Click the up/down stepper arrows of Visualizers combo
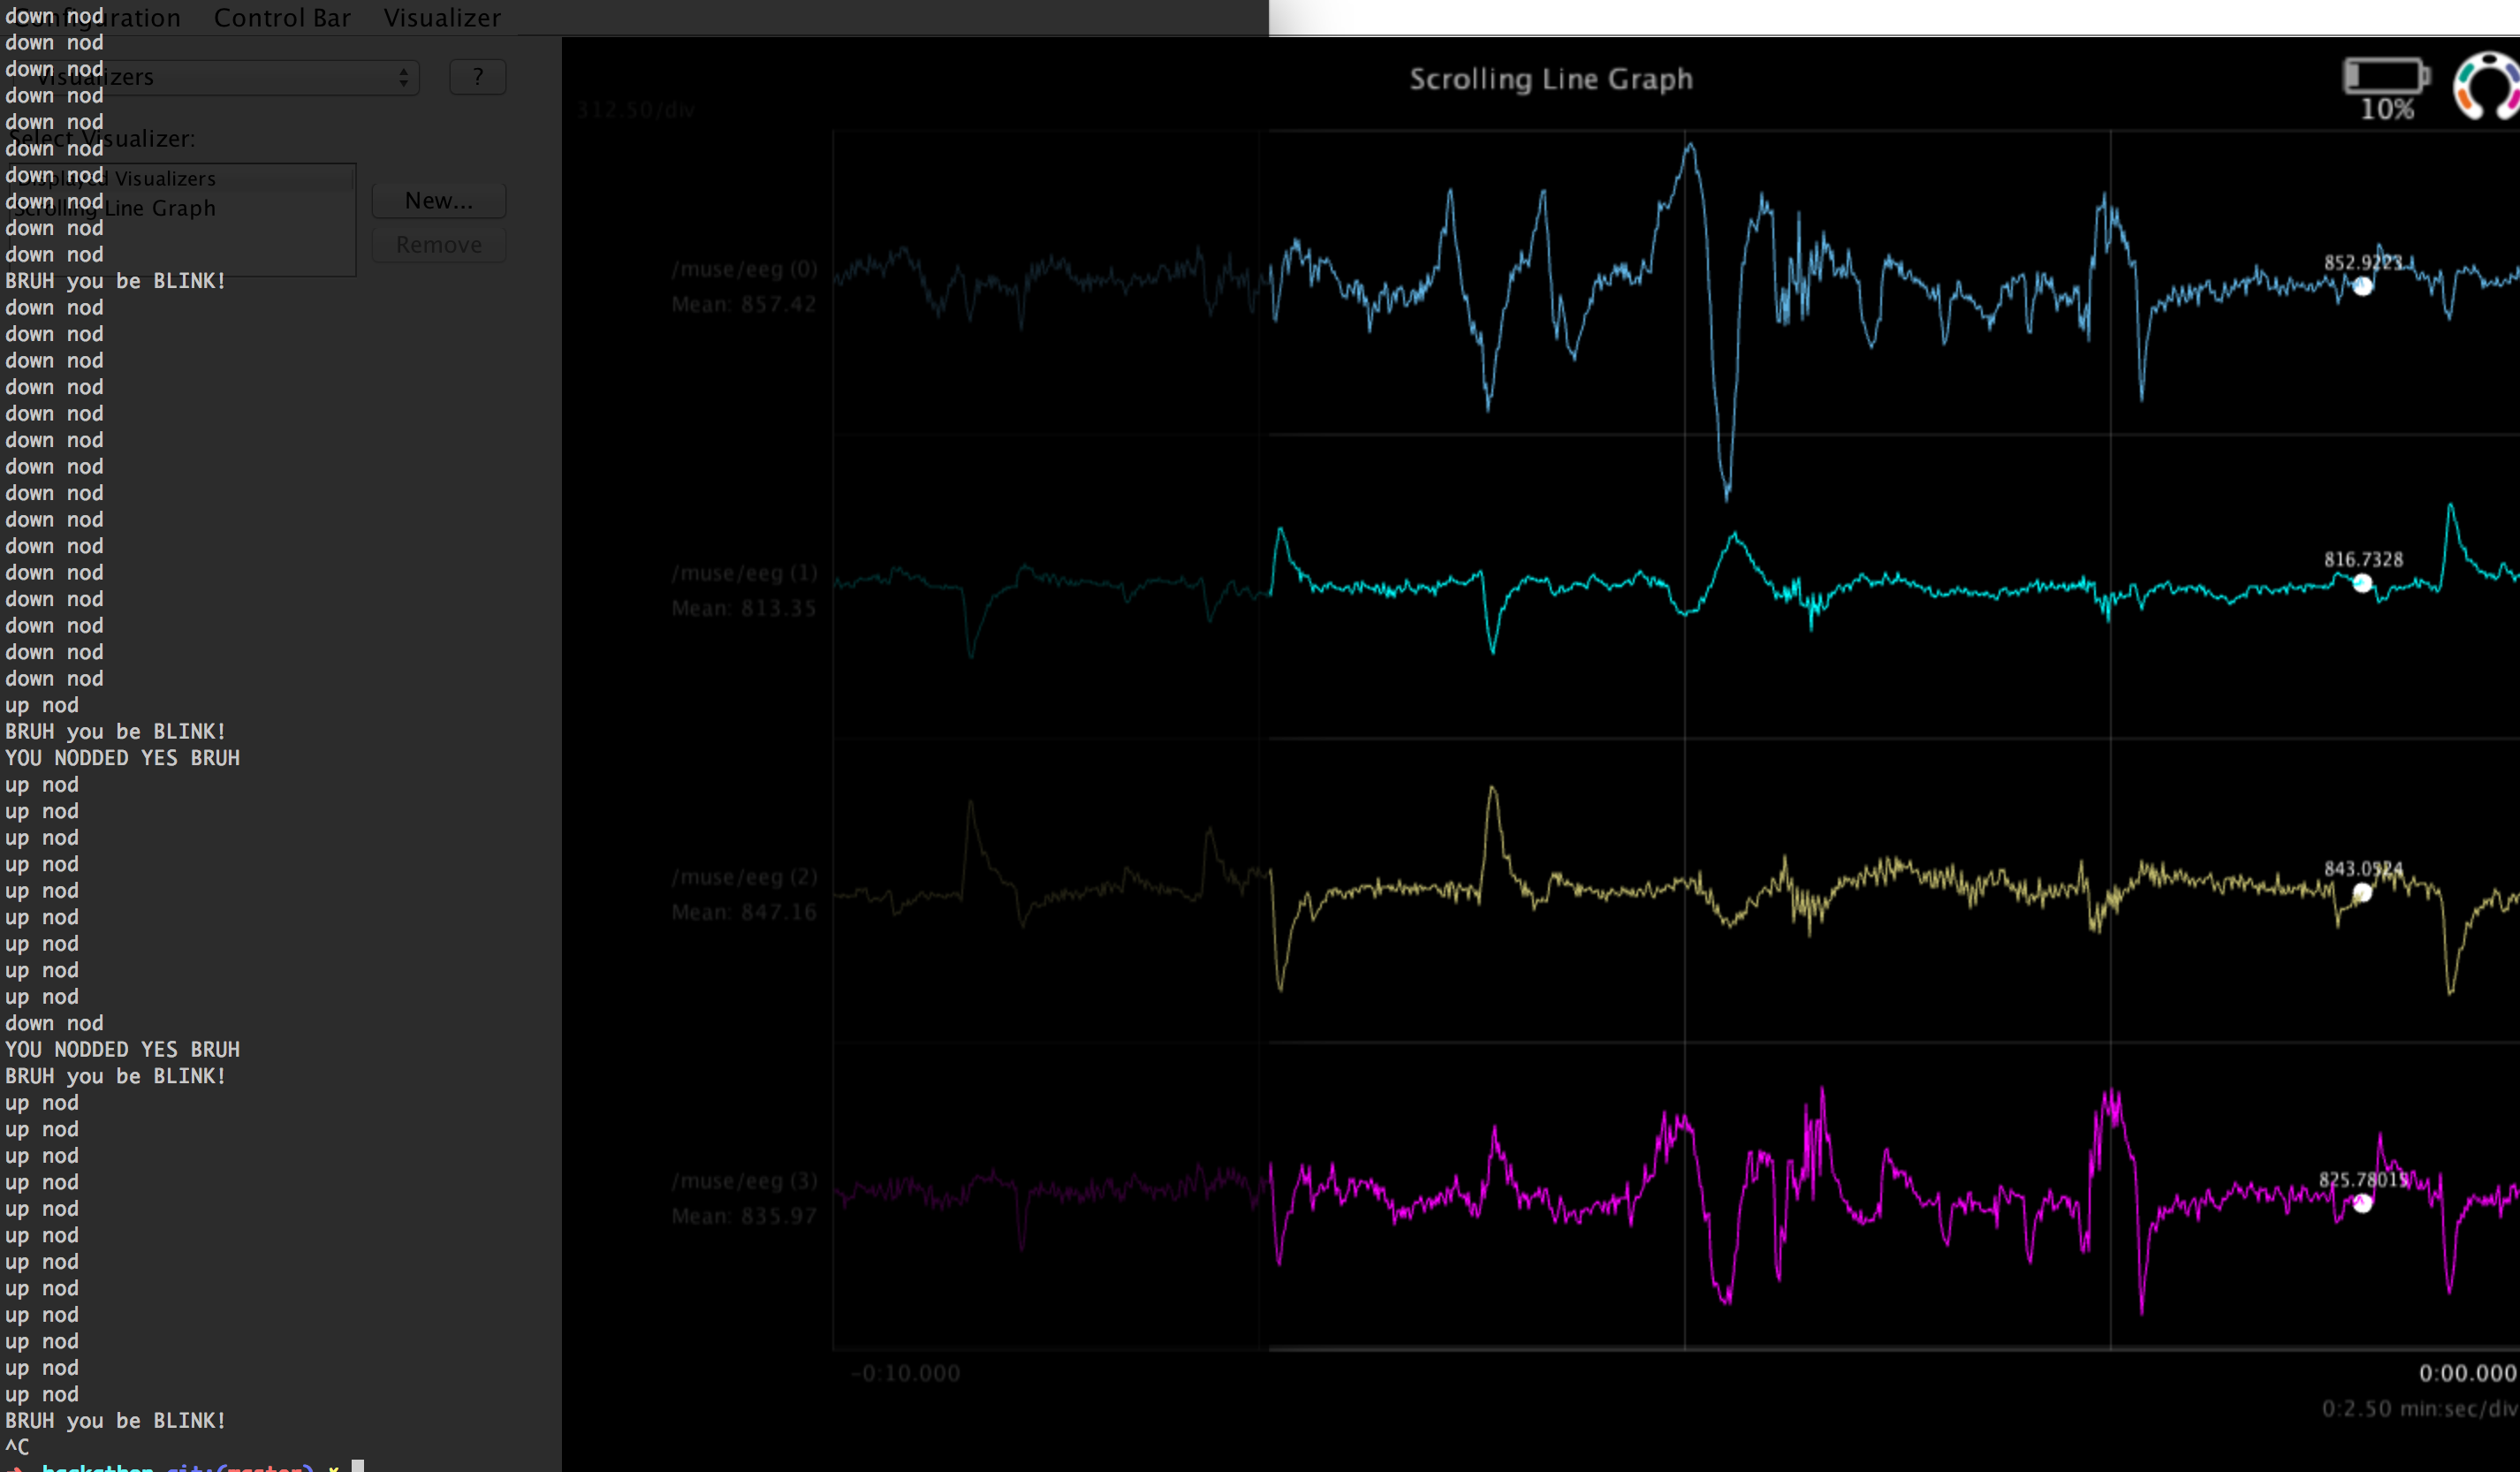This screenshot has height=1472, width=2520. (403, 77)
